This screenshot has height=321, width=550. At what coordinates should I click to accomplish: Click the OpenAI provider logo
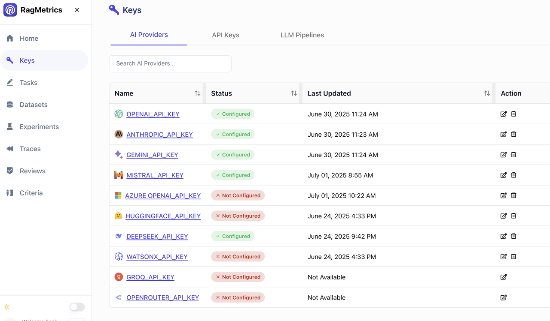(119, 114)
